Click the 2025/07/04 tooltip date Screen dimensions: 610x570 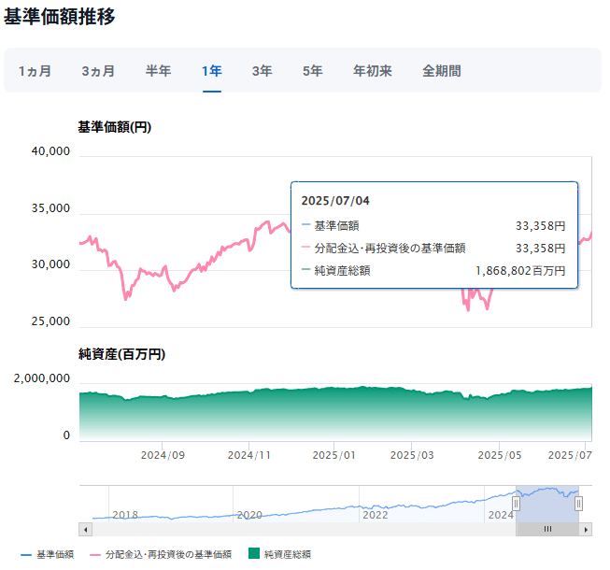click(x=335, y=201)
